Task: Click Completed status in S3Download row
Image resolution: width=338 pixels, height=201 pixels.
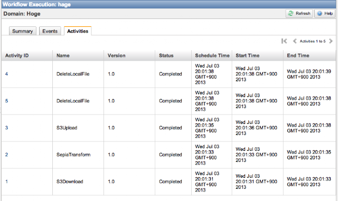Action: pyautogui.click(x=171, y=181)
